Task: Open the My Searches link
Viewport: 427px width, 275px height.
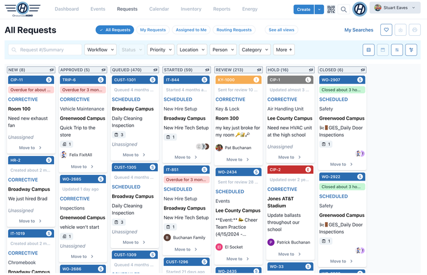Action: (x=359, y=30)
